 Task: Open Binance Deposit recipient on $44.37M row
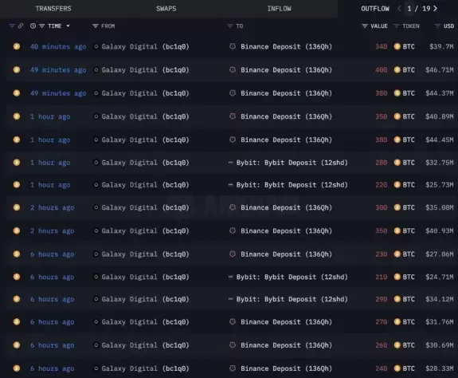coord(286,93)
